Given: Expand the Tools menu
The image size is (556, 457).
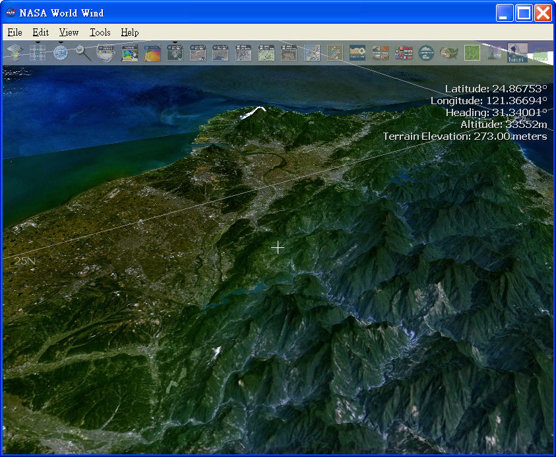Looking at the screenshot, I should pos(100,32).
